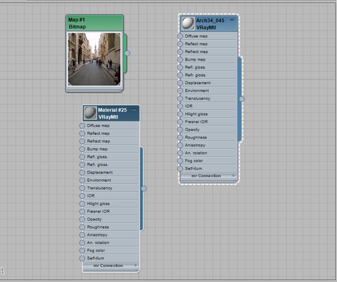Click the Material #25 sphere preview icon
The height and width of the screenshot is (282, 337).
pos(90,113)
